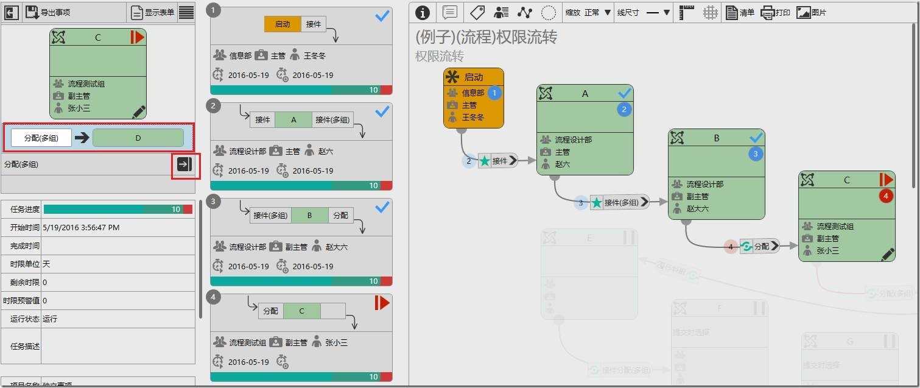Select the green A box in history step 2

tap(293, 120)
